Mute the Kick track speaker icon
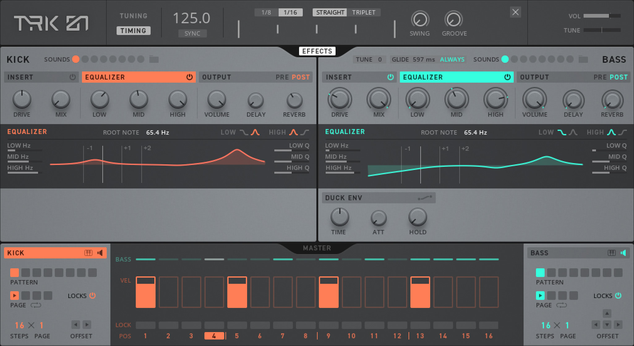634x346 pixels. point(100,253)
